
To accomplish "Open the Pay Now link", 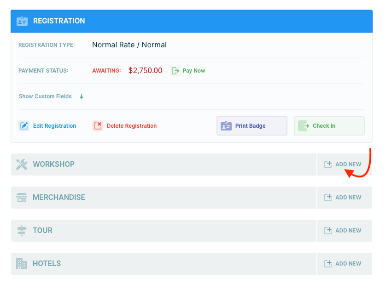I will coord(193,71).
